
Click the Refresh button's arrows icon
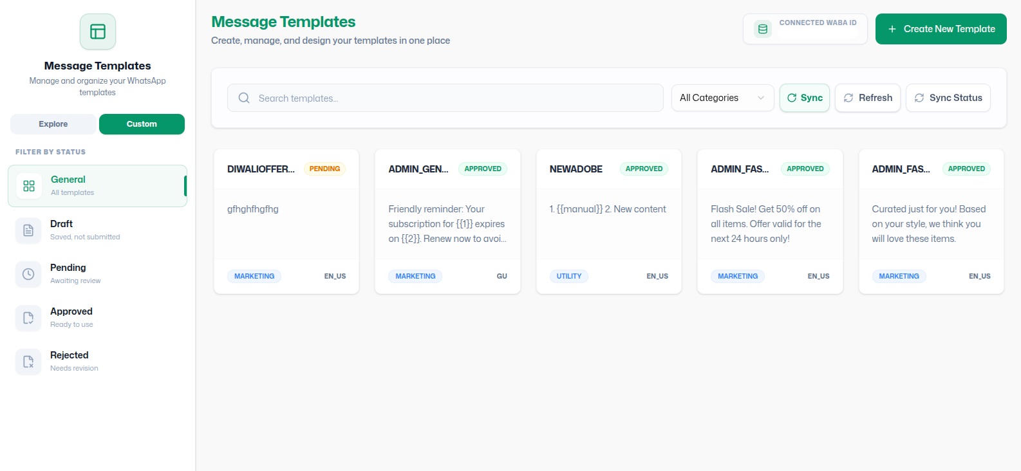tap(848, 98)
